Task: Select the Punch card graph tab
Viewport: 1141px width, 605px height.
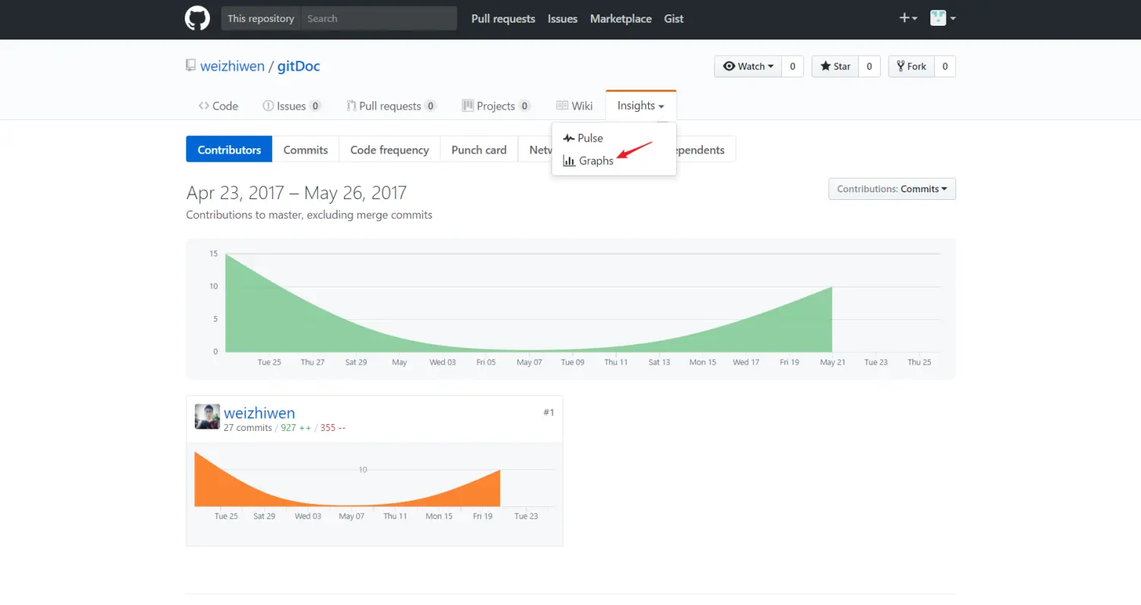Action: point(479,150)
